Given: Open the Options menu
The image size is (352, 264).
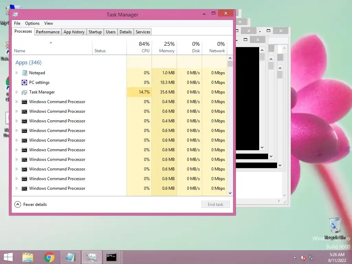Looking at the screenshot, I should [32, 23].
